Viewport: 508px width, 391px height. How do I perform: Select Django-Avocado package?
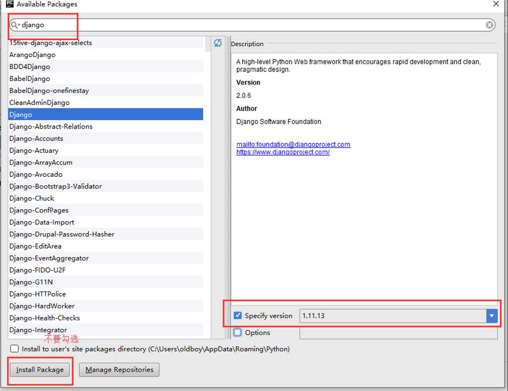(x=105, y=175)
